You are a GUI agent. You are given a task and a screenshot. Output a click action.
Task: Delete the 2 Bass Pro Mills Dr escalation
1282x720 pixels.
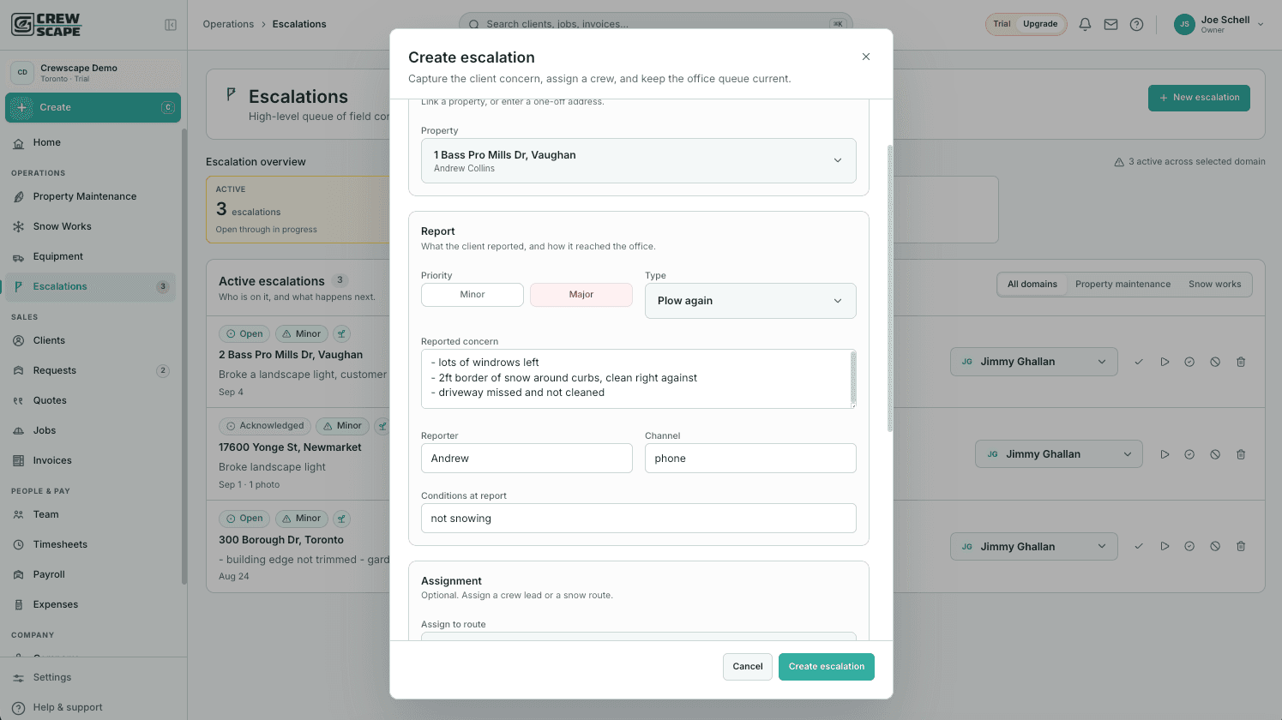point(1241,362)
